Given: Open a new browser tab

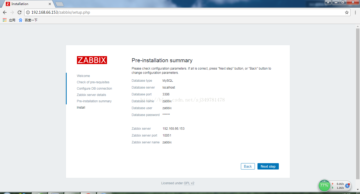Looking at the screenshot, I should coord(60,4).
